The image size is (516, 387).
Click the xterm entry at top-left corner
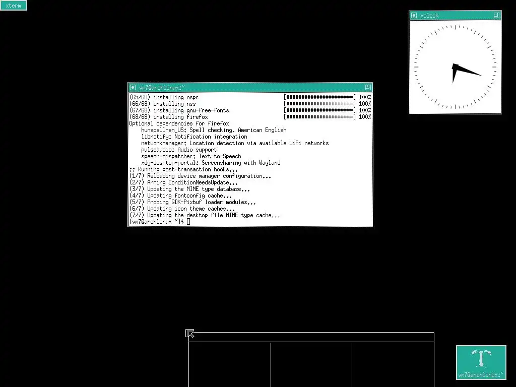[14, 6]
